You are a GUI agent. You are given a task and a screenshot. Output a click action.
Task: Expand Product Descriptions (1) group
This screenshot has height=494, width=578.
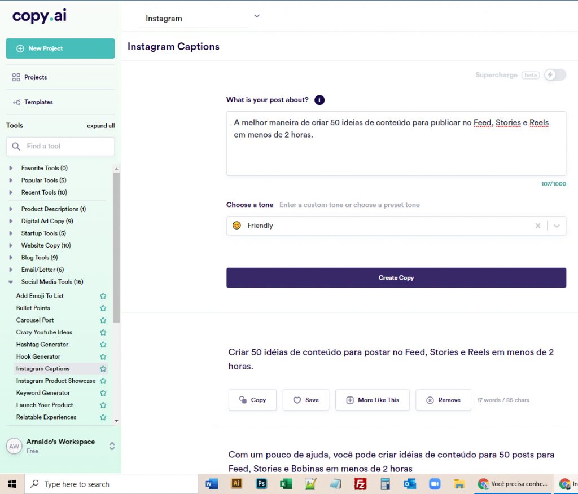(11, 209)
